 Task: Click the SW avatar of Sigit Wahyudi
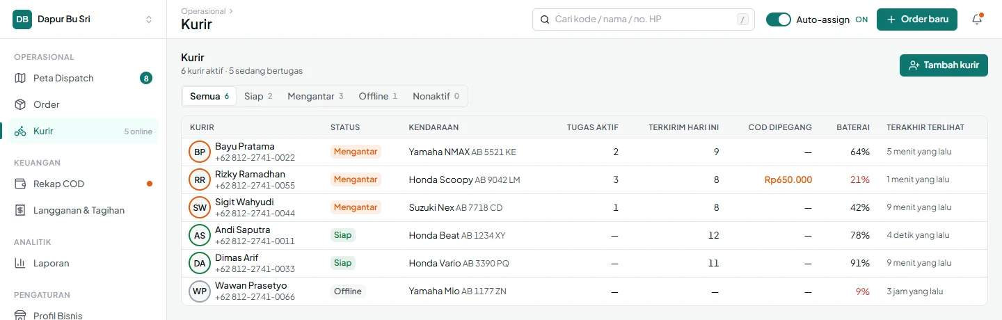coord(200,207)
